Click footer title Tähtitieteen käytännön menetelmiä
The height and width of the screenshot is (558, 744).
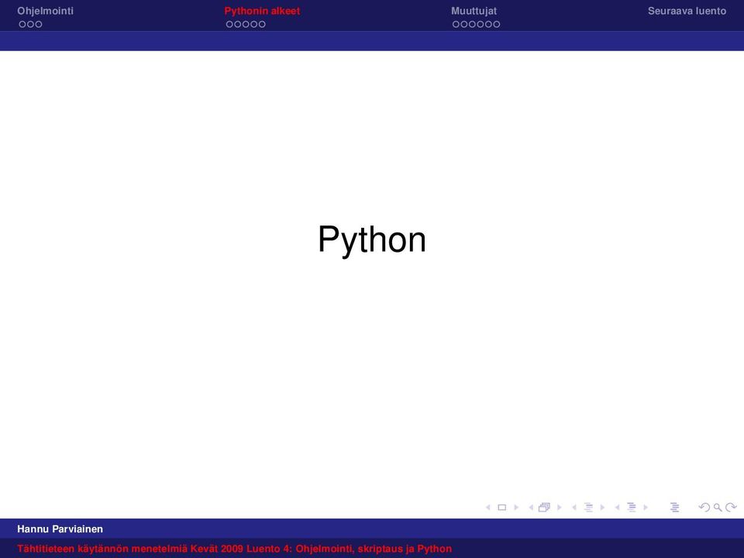102,549
